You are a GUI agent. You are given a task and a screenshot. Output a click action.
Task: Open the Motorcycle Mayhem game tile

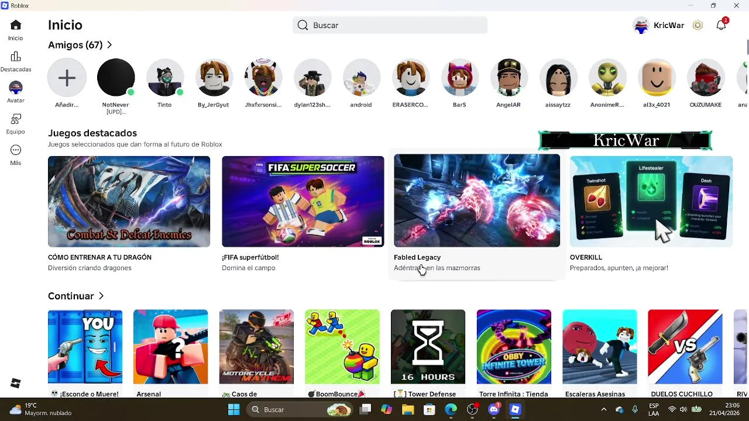pos(256,353)
